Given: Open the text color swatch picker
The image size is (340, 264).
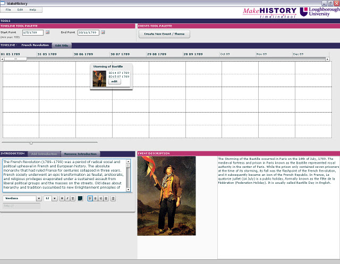Looking at the screenshot, I should [80, 198].
